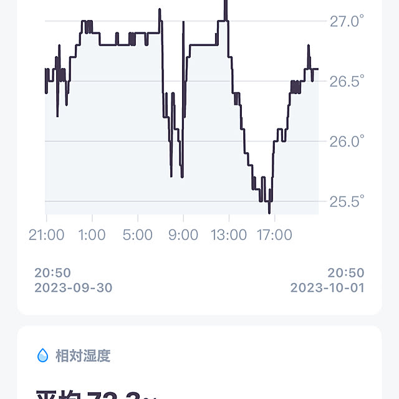Tap the lowest temperature dip near 17:00
This screenshot has height=399, width=399.
point(269,211)
